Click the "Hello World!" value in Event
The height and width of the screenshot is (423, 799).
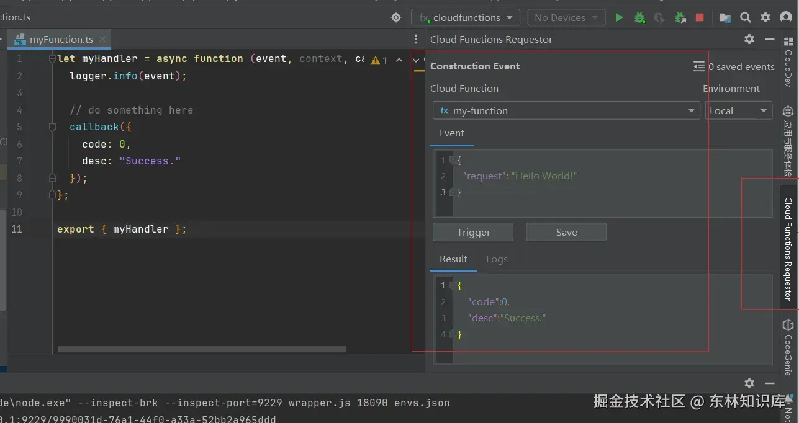pos(544,176)
